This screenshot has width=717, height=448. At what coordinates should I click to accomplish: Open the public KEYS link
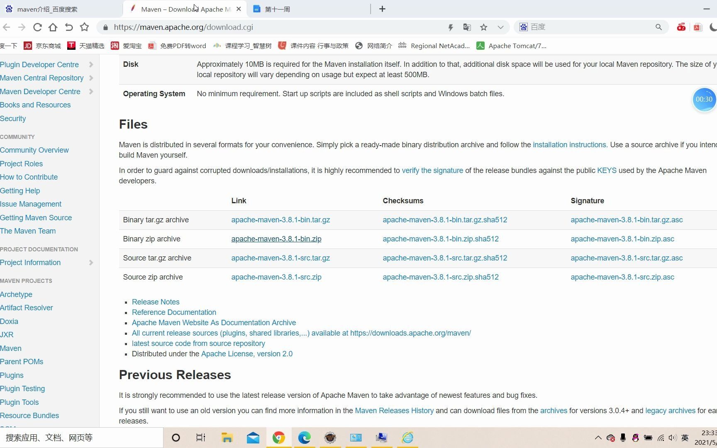coord(607,170)
